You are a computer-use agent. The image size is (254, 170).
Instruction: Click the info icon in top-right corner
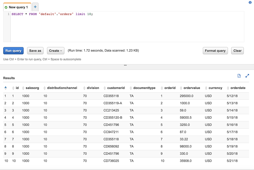[x=250, y=2]
